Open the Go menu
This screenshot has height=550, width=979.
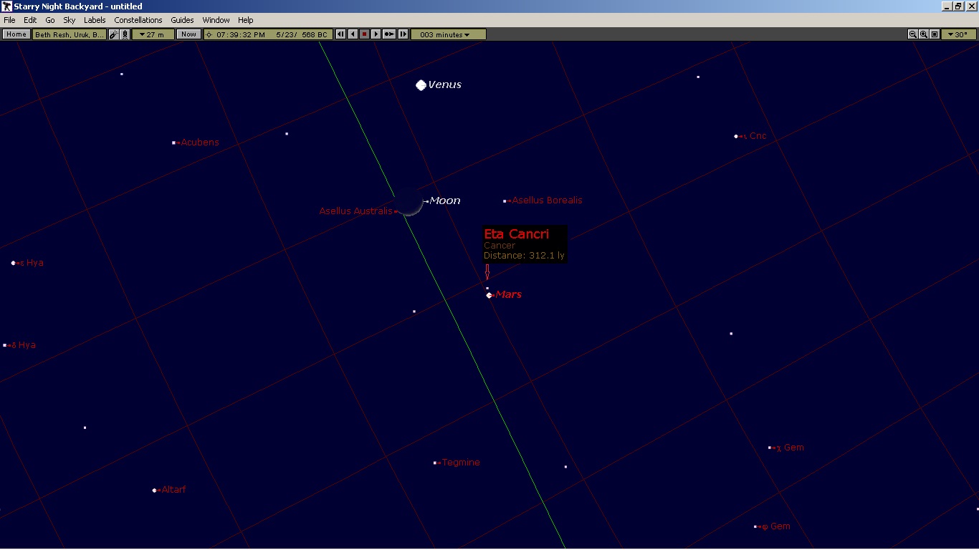click(x=50, y=20)
